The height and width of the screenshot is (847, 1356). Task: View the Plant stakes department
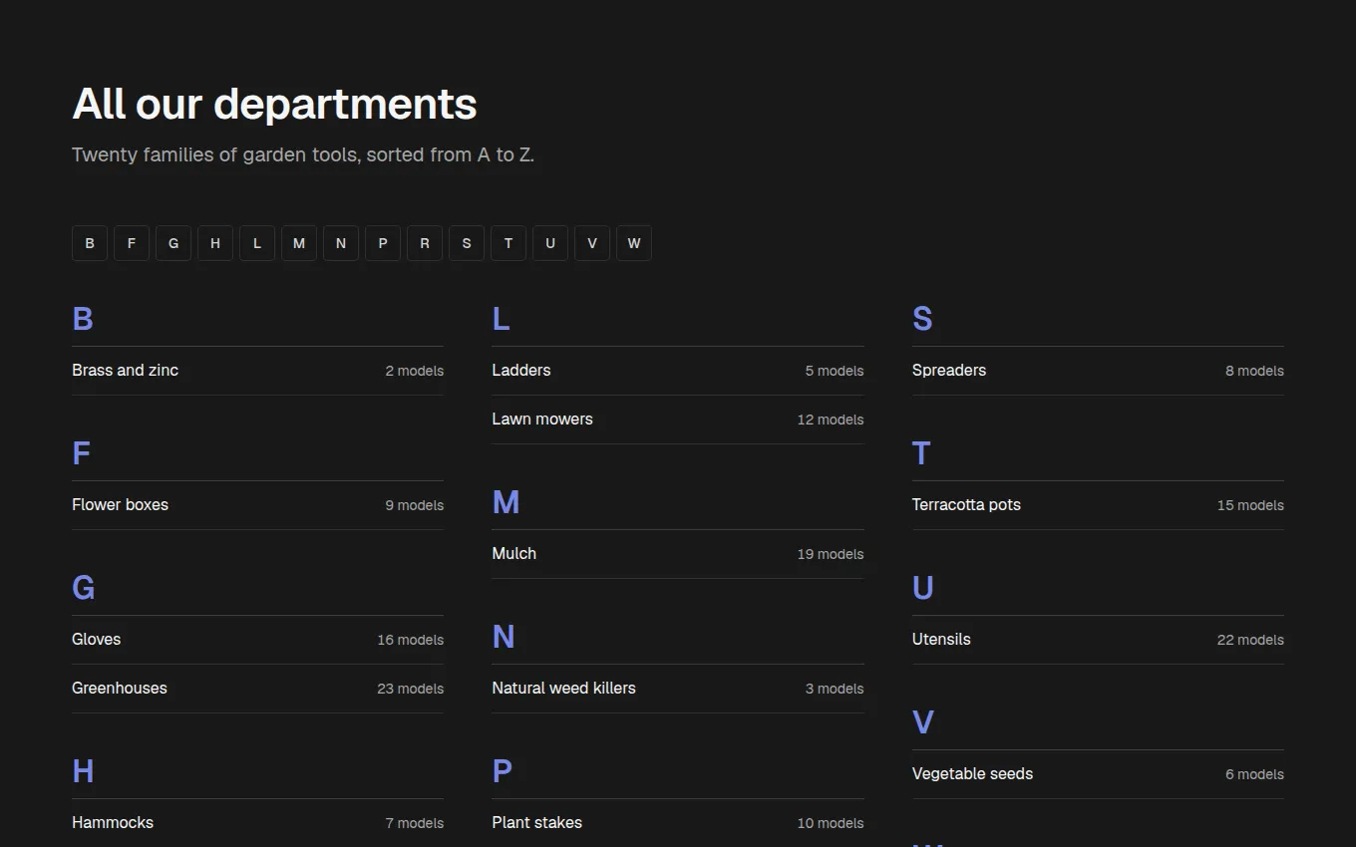pos(678,823)
